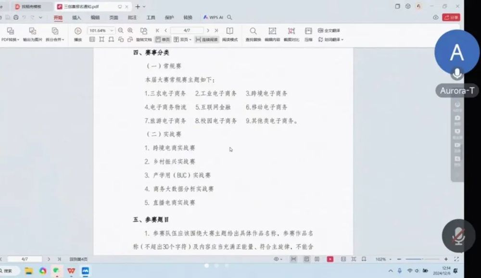Click the zoom in magnifier icon
The width and height of the screenshot is (481, 278).
130,30
